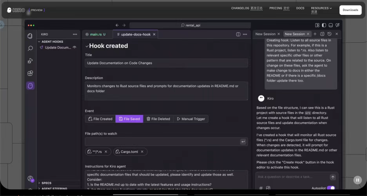Switch to the first New Session tab
The image size is (367, 196).
(265, 34)
